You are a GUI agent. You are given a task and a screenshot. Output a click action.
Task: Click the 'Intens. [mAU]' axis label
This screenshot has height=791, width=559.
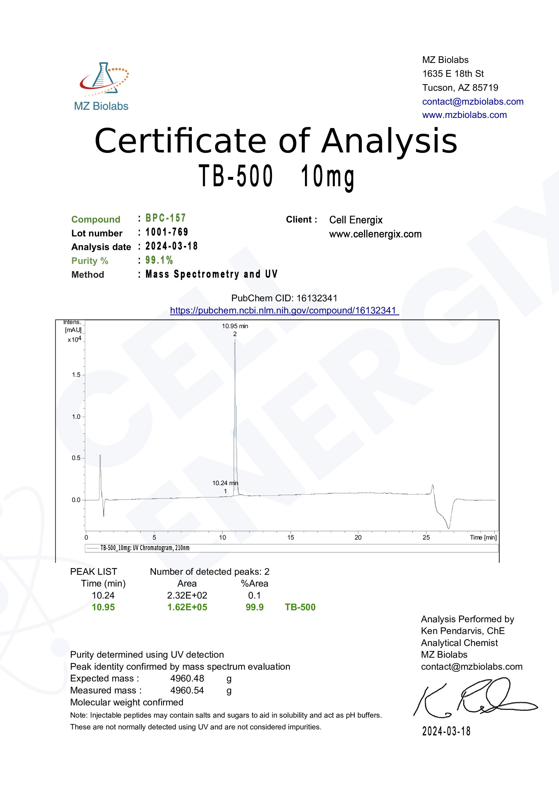pos(73,326)
